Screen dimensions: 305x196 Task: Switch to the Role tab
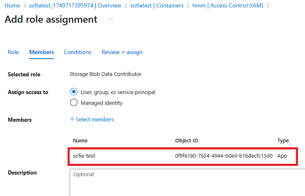pyautogui.click(x=13, y=52)
